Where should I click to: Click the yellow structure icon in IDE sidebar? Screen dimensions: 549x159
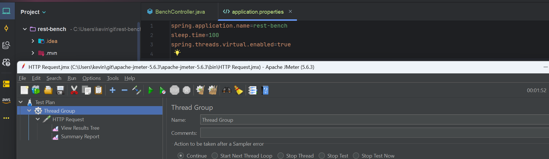coord(6,84)
